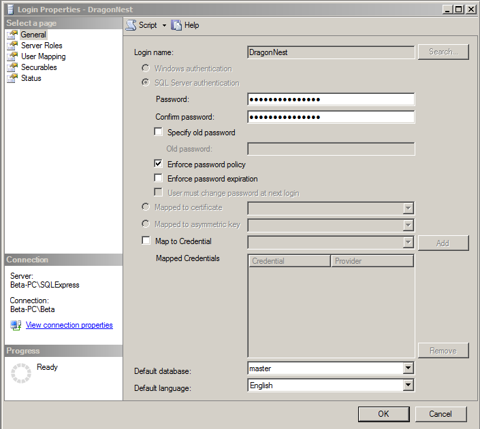Screen dimensions: 480x429
Task: Select Mapped to asymmetric key radio button
Action: (146, 224)
